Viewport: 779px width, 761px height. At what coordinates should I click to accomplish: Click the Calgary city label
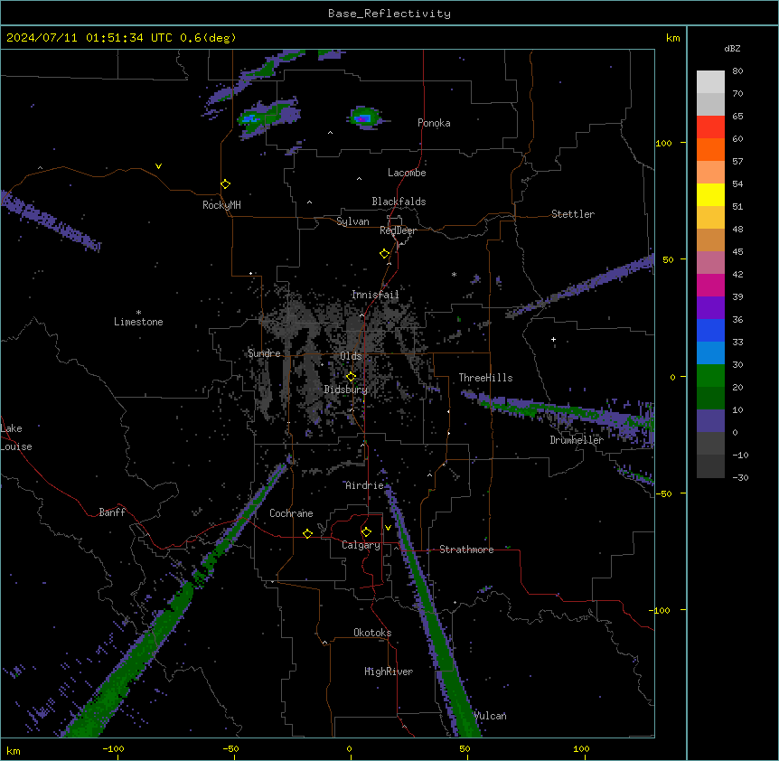tap(361, 545)
